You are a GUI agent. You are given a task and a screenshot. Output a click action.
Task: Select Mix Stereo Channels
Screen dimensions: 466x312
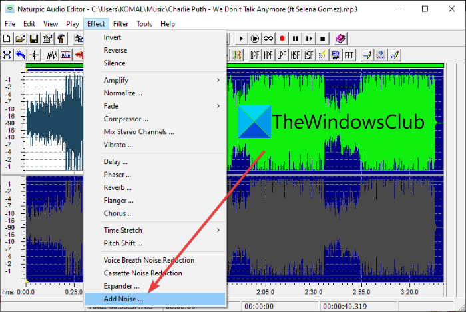(155, 131)
